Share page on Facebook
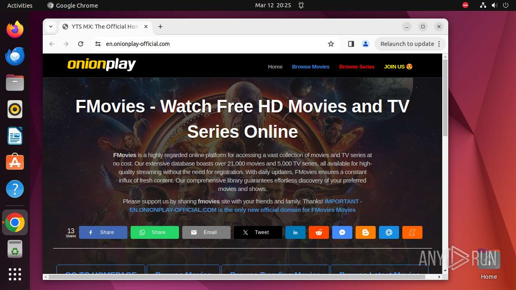 click(103, 232)
